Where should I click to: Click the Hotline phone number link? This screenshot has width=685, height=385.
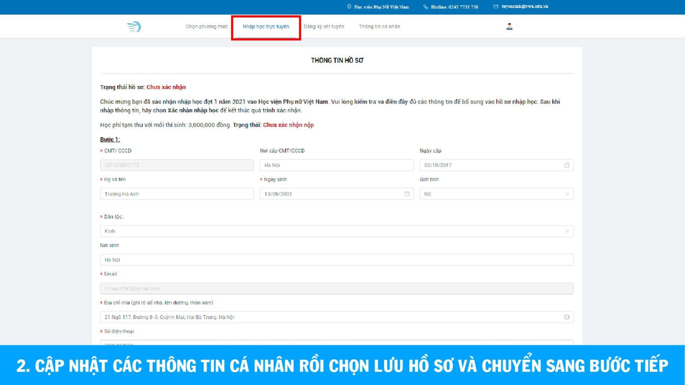pyautogui.click(x=455, y=7)
